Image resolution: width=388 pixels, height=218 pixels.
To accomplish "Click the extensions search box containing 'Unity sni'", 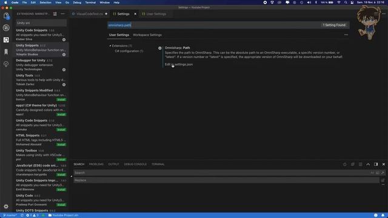I will click(x=41, y=23).
